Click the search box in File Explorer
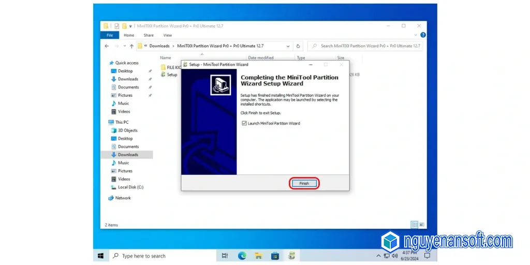 [365, 46]
